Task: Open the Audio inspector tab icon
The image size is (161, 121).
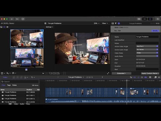Action: [x=116, y=23]
